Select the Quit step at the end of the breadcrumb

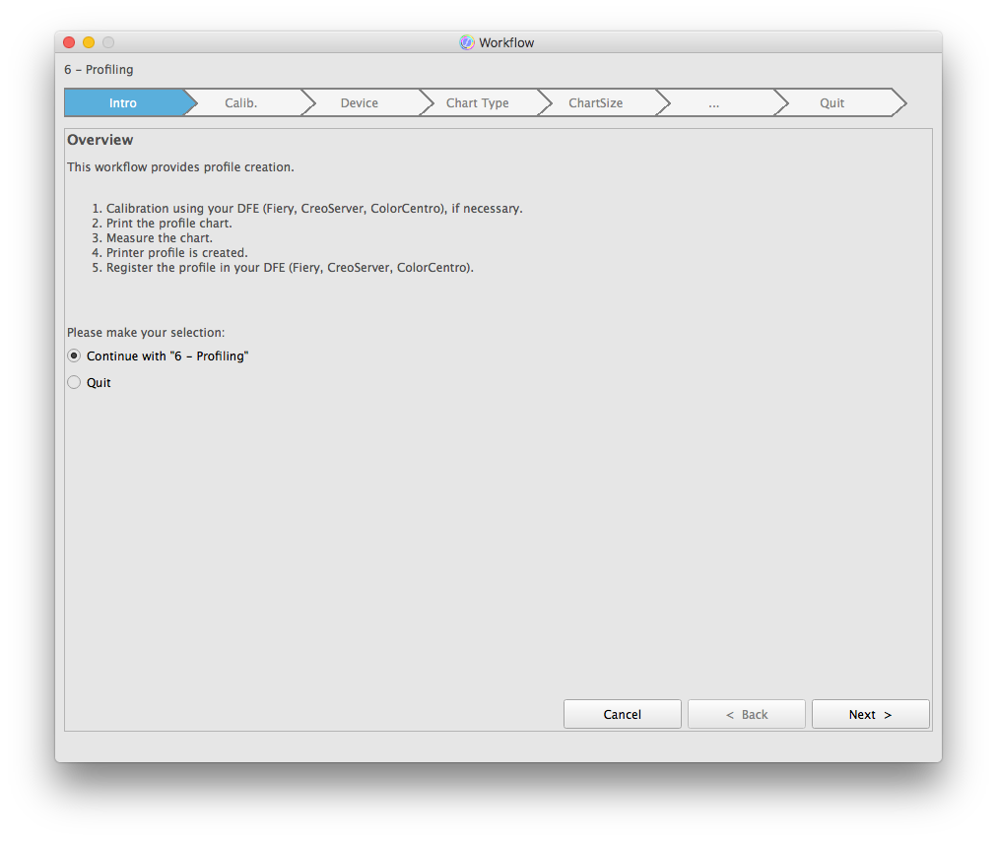click(832, 103)
